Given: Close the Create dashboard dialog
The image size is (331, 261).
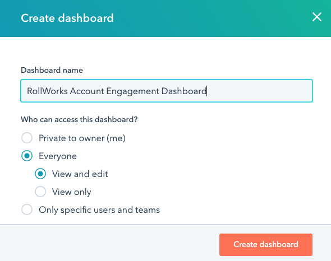Looking at the screenshot, I should coord(317,17).
